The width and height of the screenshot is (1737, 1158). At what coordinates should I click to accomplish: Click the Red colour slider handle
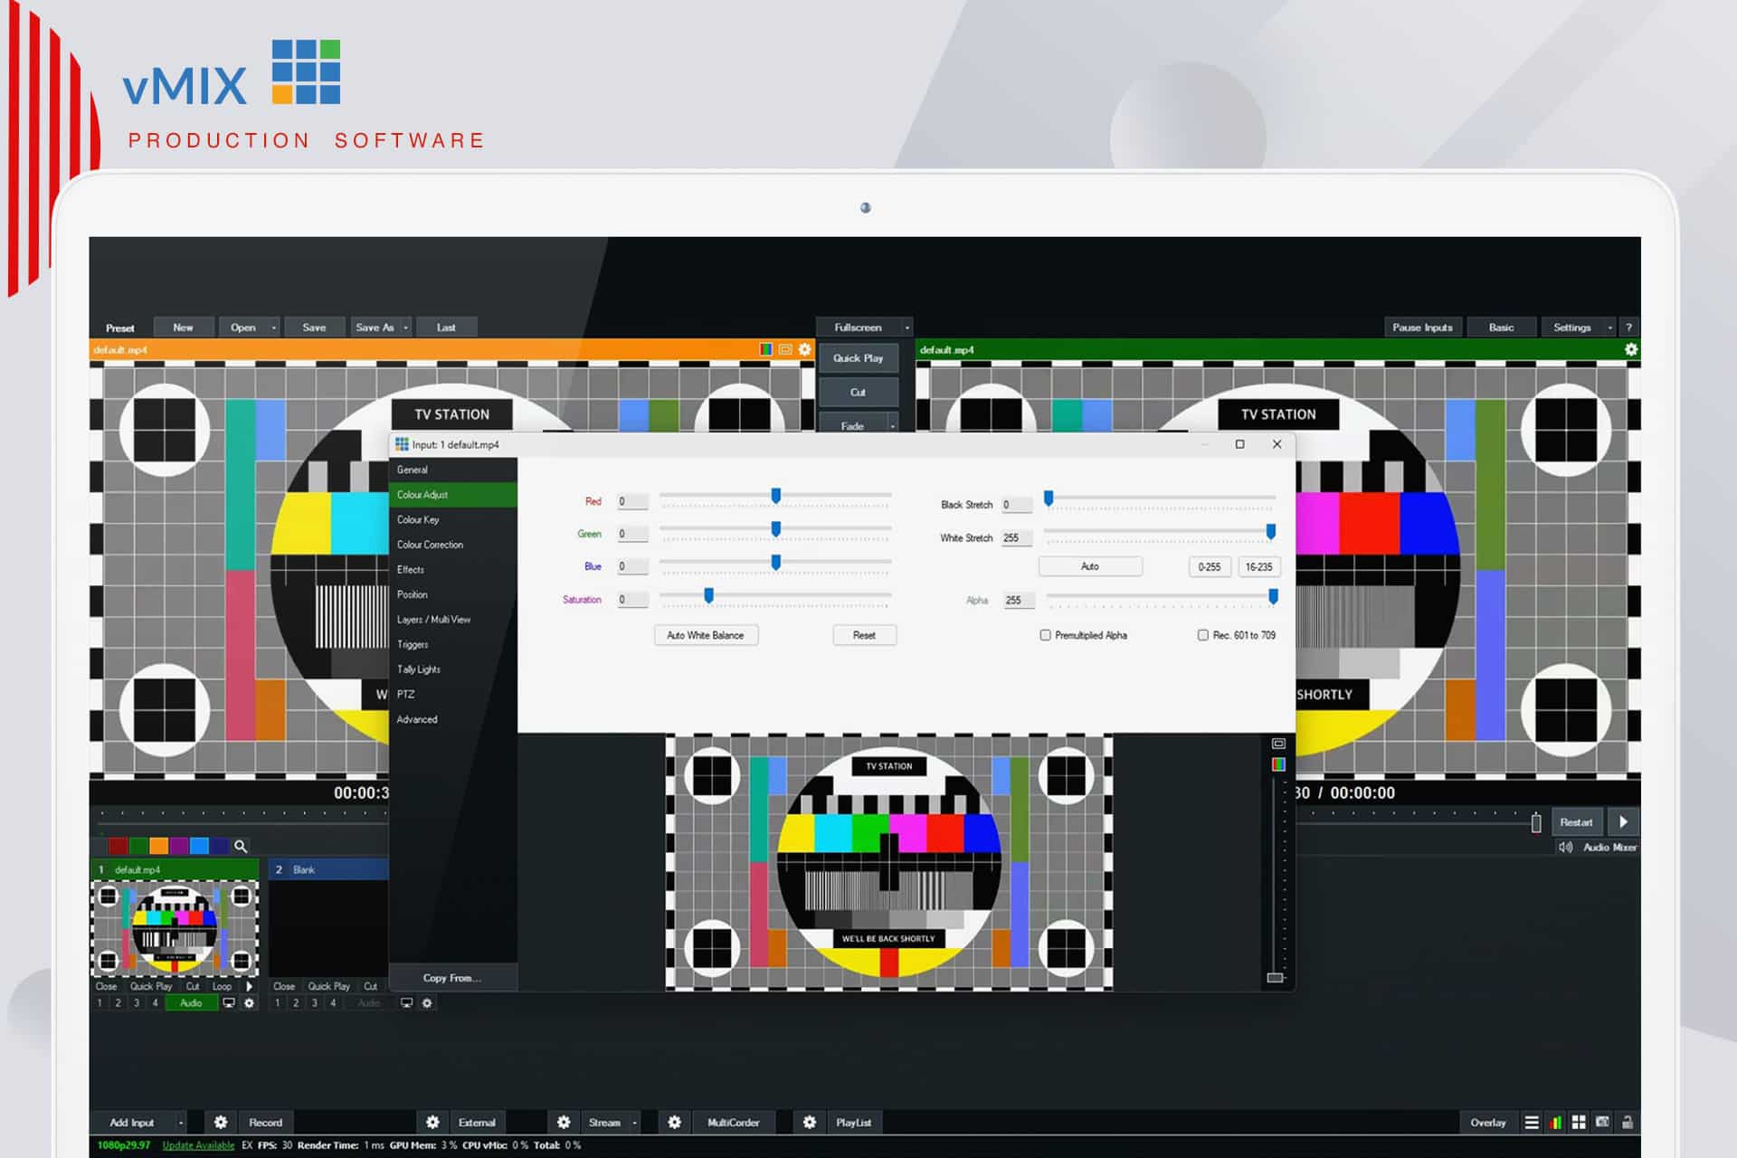[775, 496]
